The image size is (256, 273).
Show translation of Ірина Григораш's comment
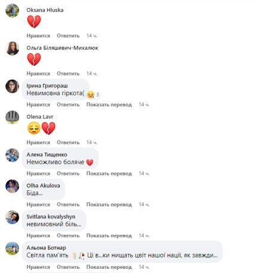click(x=109, y=105)
